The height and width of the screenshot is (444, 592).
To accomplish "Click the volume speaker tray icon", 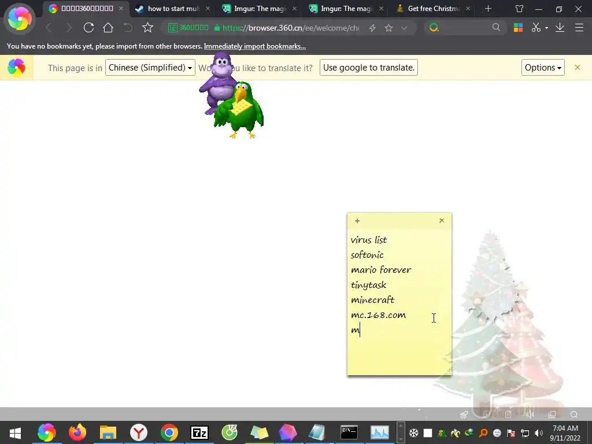I will pos(538,432).
